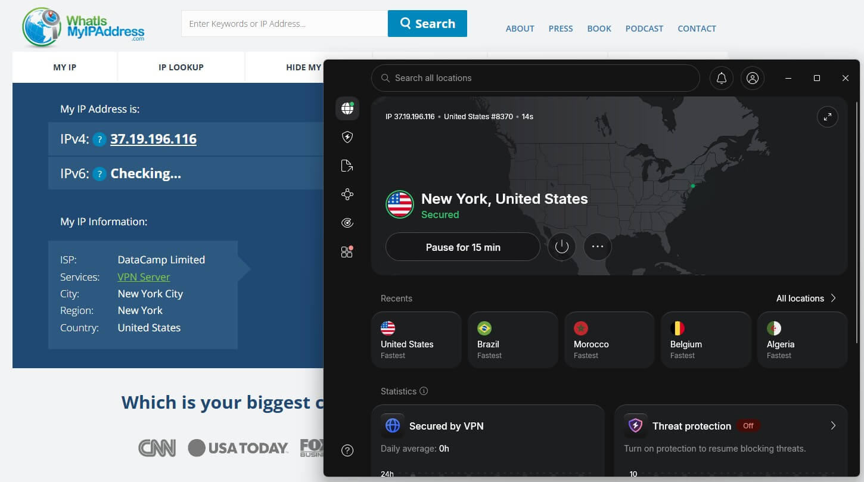Disconnect VPN with the power icon

pyautogui.click(x=562, y=247)
